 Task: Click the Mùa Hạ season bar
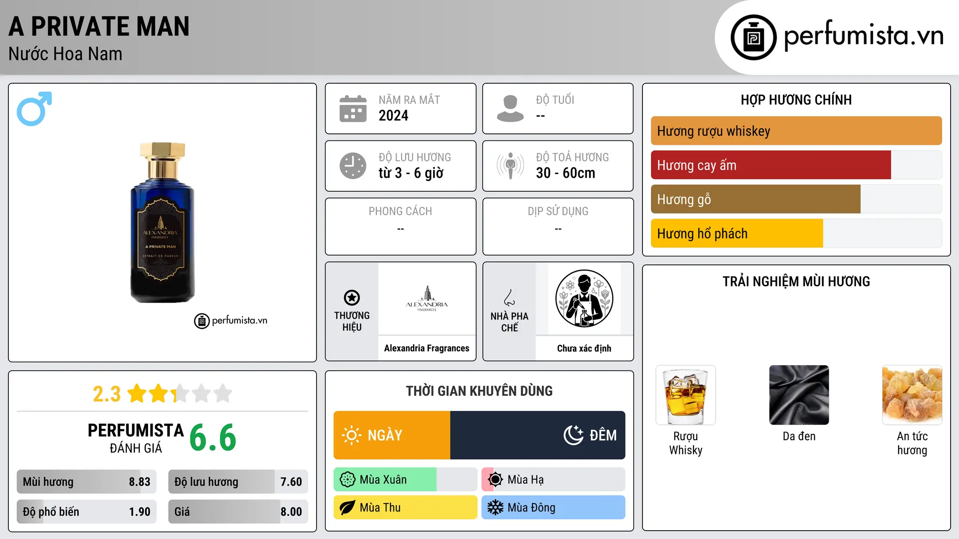coord(553,480)
